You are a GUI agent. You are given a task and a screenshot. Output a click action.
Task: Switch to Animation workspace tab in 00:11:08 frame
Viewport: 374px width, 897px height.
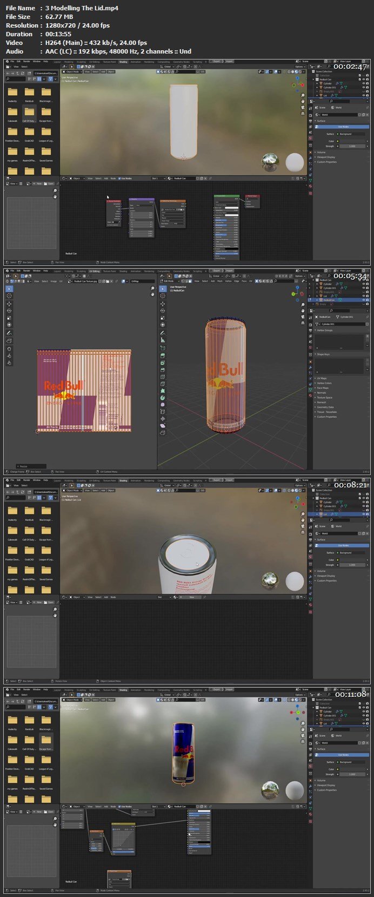[136, 690]
